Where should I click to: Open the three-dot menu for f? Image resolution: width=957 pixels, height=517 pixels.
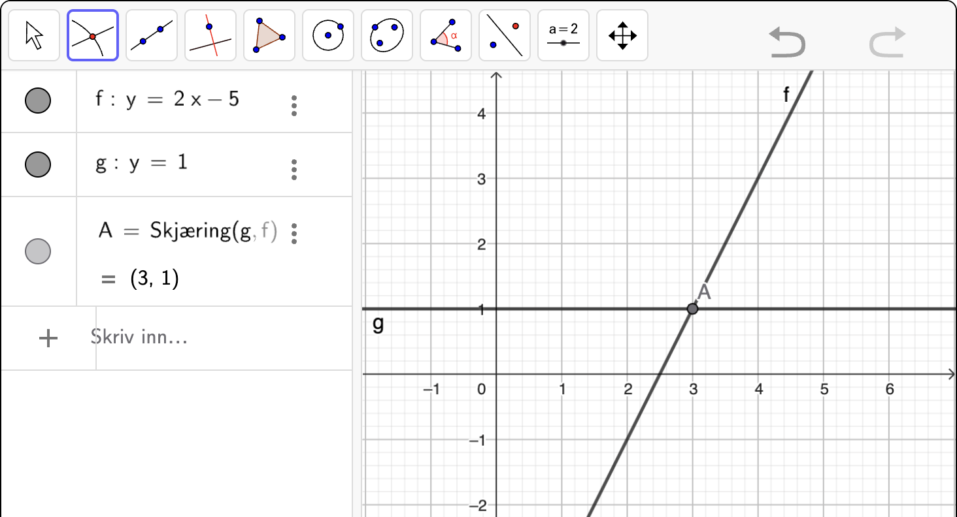click(x=294, y=106)
